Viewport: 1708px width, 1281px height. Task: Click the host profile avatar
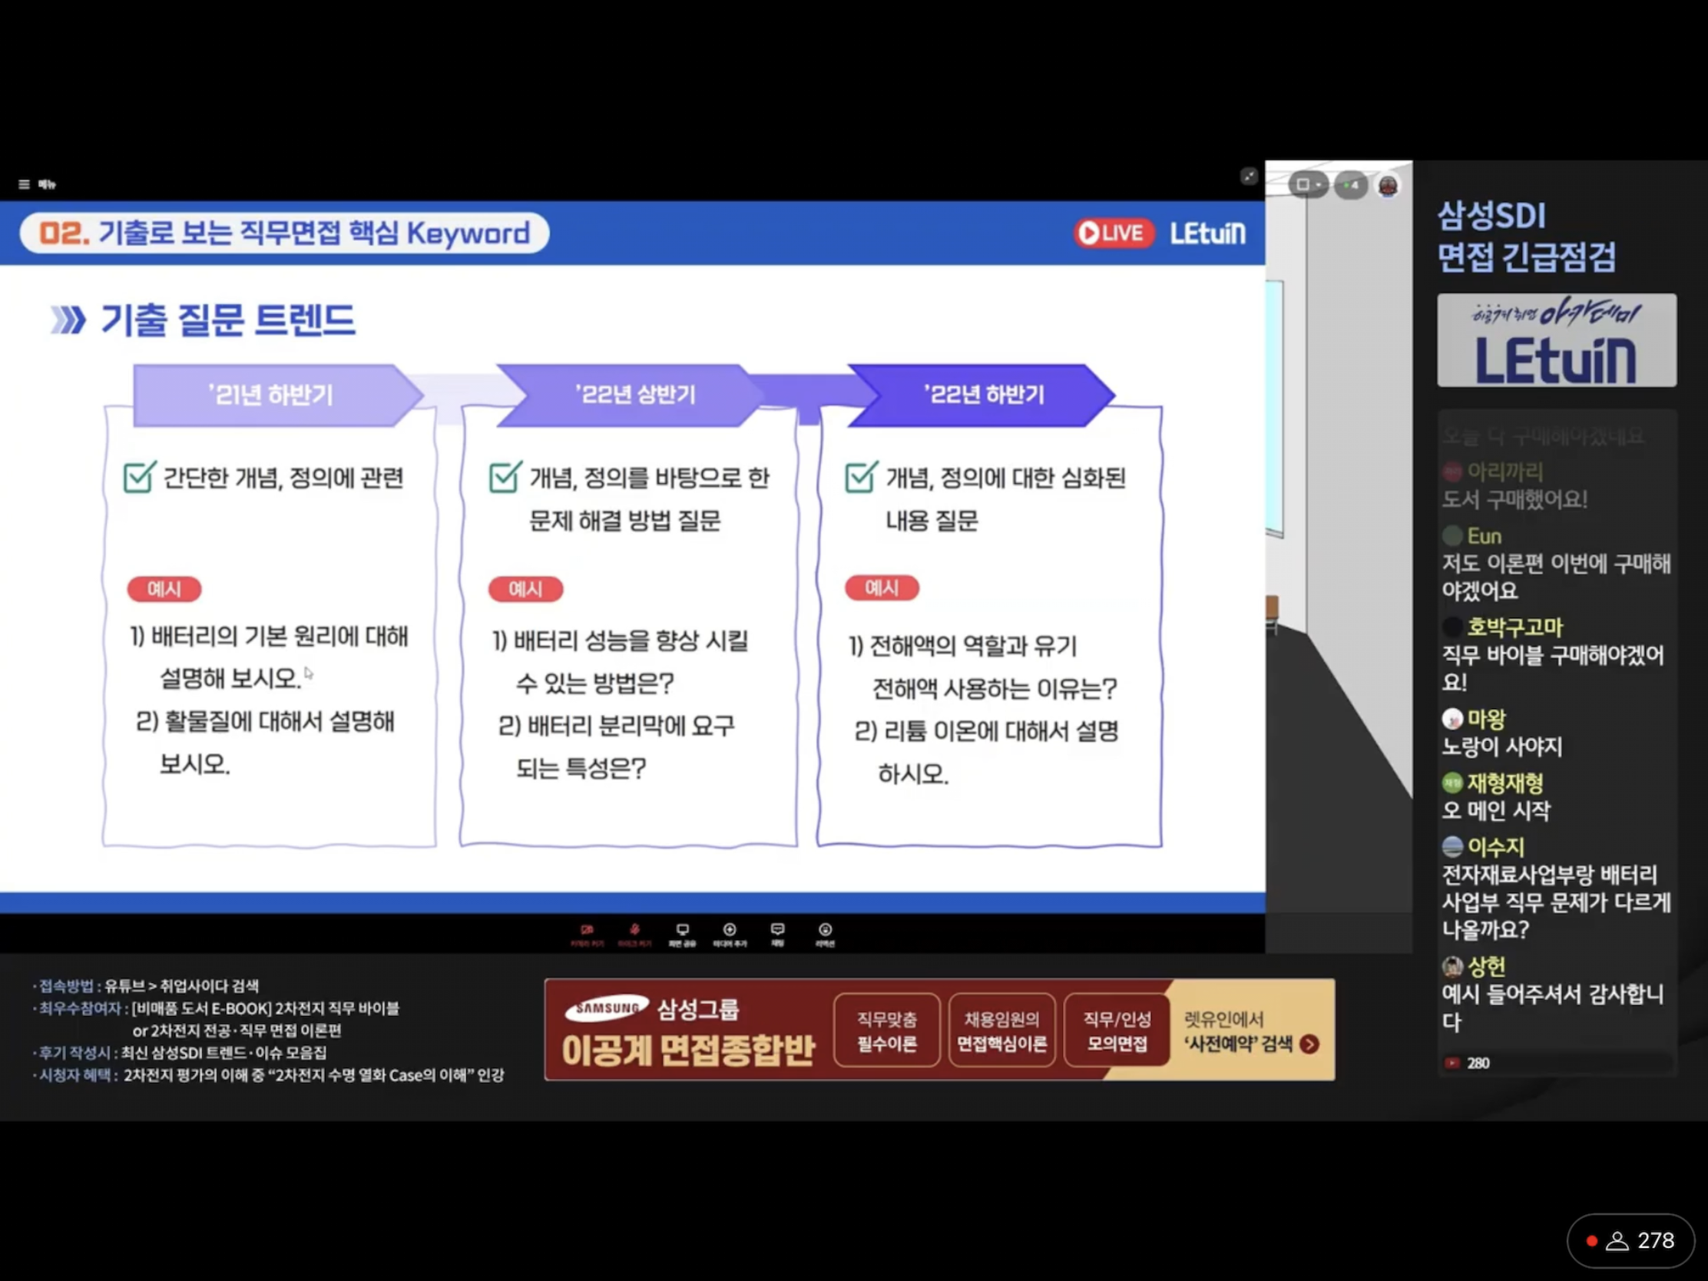pyautogui.click(x=1388, y=186)
